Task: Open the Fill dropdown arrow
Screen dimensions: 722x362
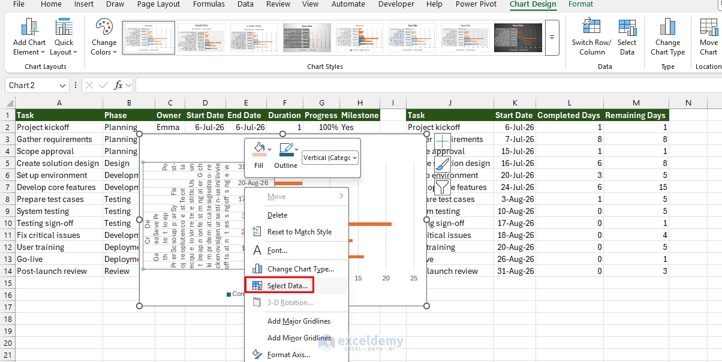Action: 269,148
